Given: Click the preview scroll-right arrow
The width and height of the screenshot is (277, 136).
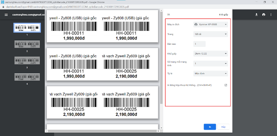Looking at the screenshot, I should pos(158,131).
